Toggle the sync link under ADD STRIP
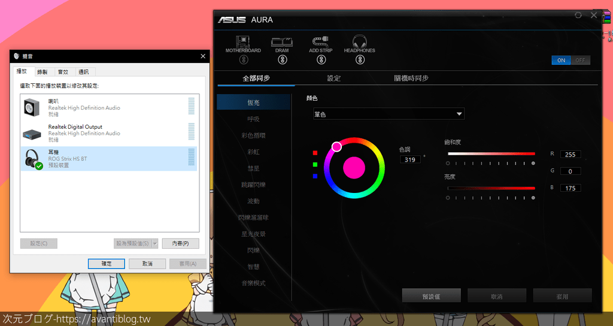The width and height of the screenshot is (613, 326). [x=321, y=60]
